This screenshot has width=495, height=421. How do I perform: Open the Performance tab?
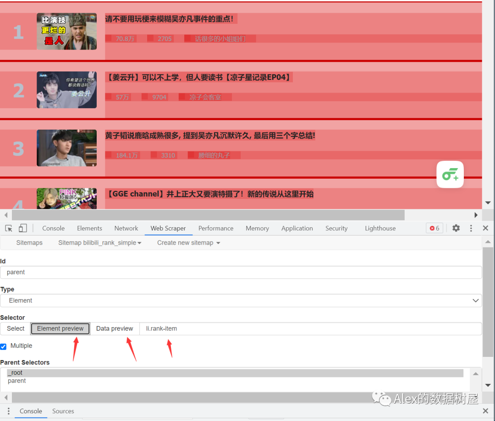pos(215,228)
